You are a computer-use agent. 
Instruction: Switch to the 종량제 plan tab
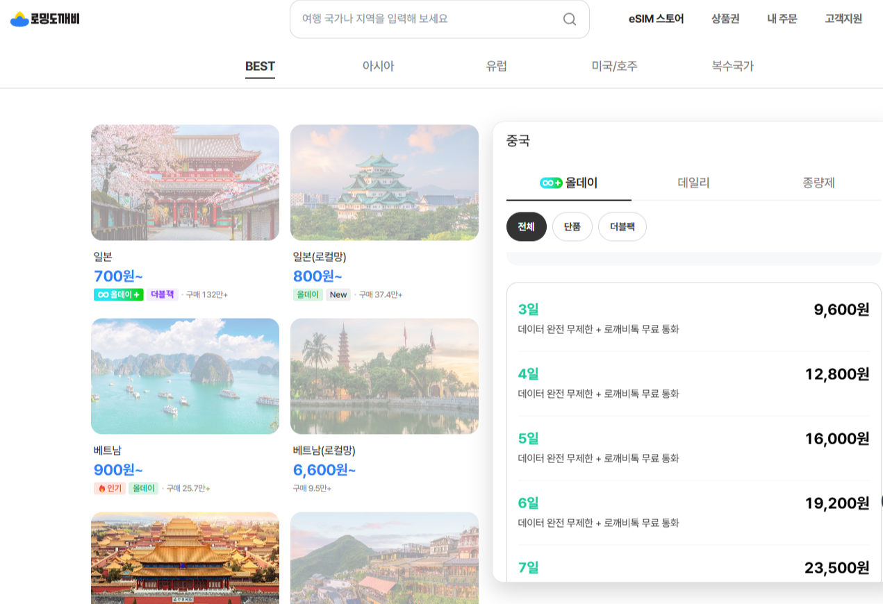tap(818, 183)
